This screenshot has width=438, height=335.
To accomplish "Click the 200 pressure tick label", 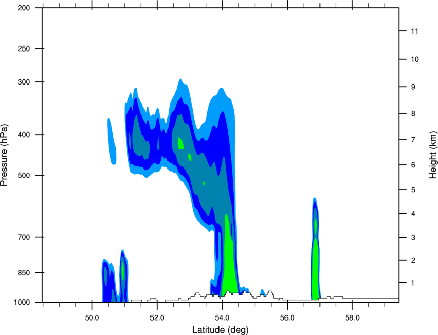I will (24, 8).
